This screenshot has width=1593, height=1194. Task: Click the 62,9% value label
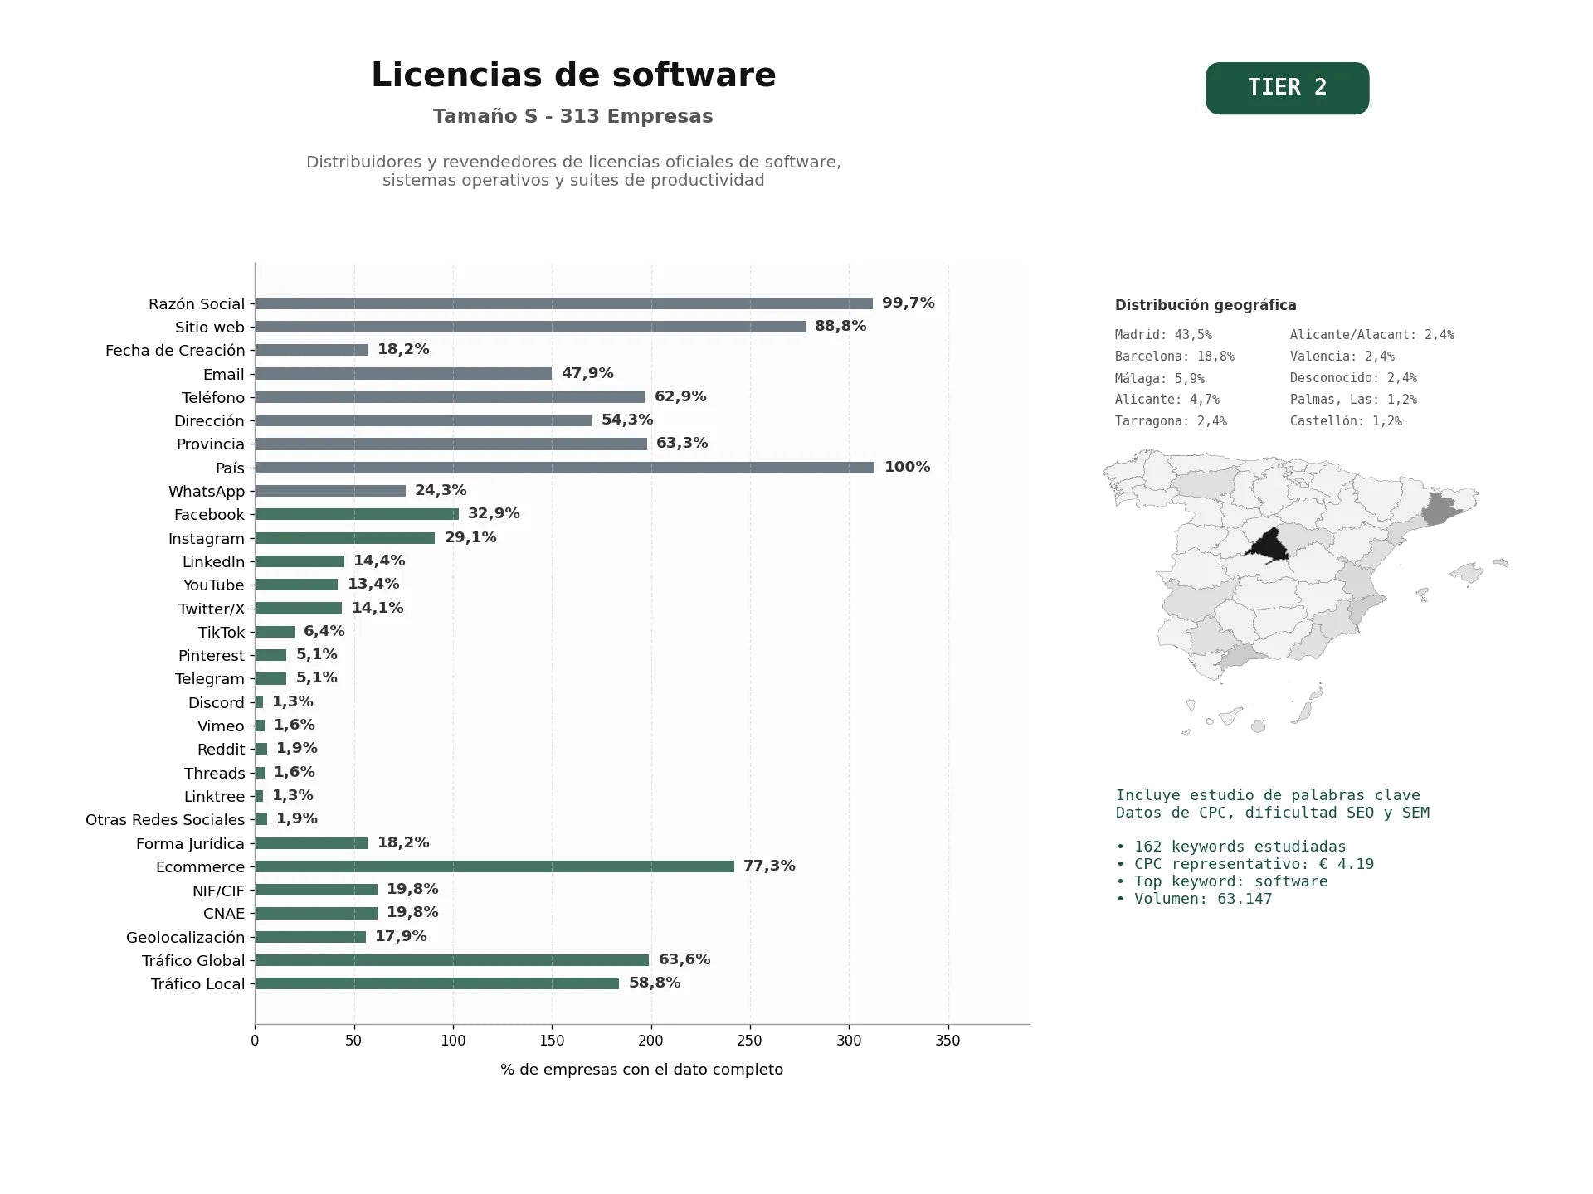[x=680, y=396]
